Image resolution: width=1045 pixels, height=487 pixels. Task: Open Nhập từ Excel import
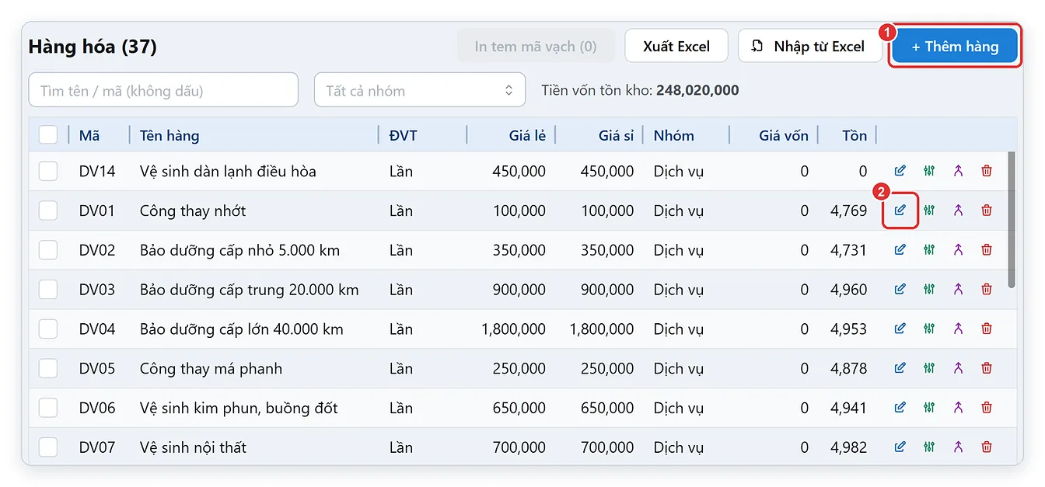click(x=809, y=47)
